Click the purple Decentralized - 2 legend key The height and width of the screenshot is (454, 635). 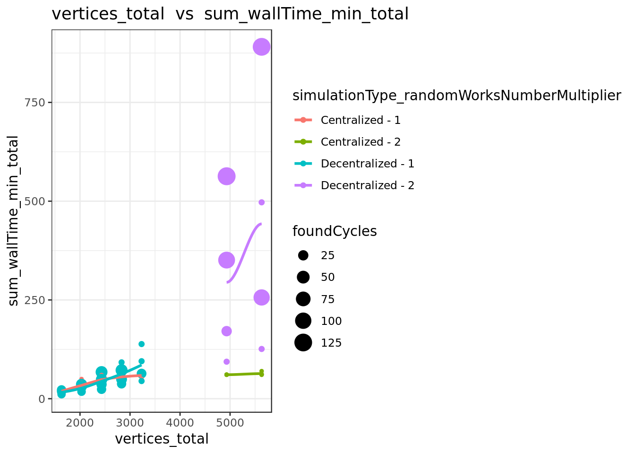[303, 185]
